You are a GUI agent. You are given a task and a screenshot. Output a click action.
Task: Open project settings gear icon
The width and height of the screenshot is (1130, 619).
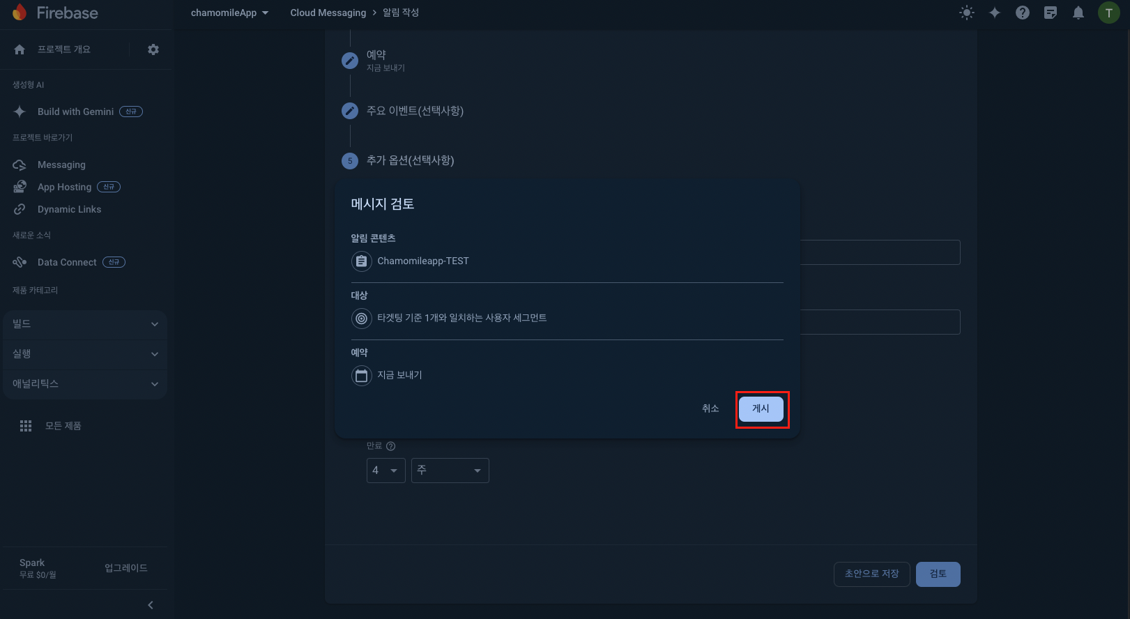(153, 49)
